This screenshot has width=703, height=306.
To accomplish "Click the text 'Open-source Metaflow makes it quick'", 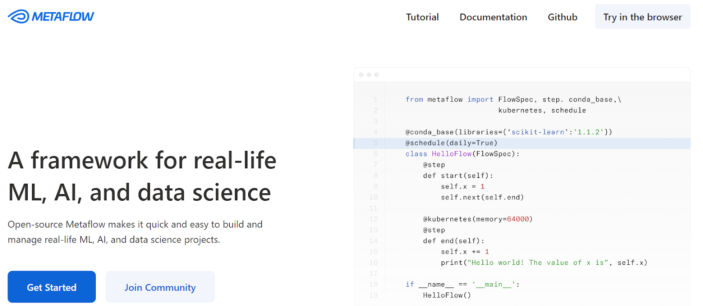I will click(x=89, y=224).
